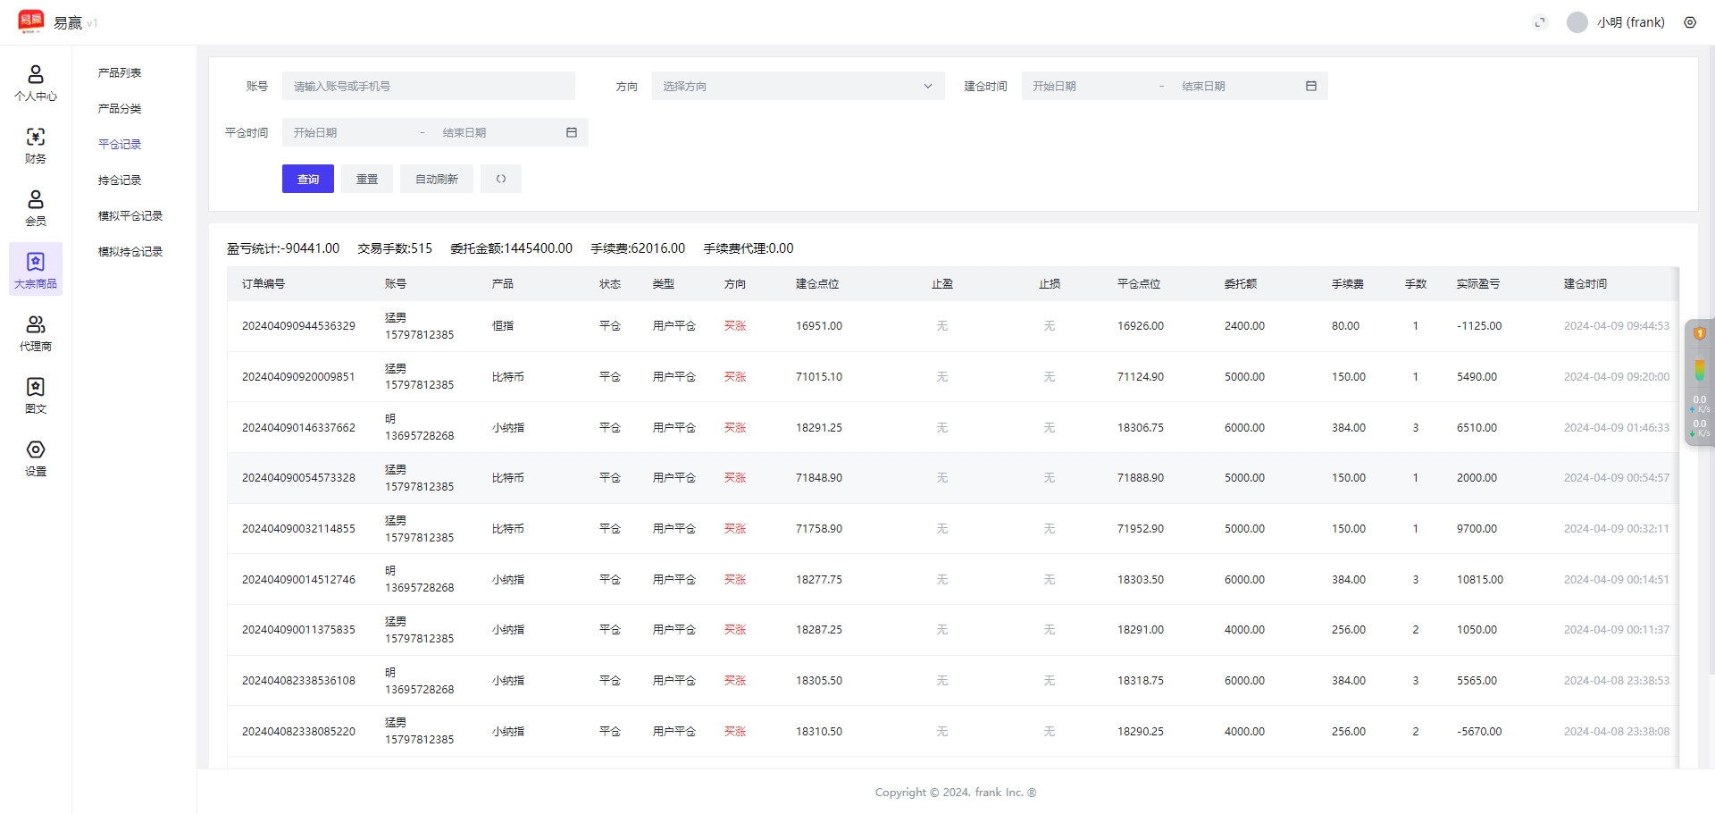1715x814 pixels.
Task: Click orange shield icon in floating widget
Action: [x=1700, y=333]
